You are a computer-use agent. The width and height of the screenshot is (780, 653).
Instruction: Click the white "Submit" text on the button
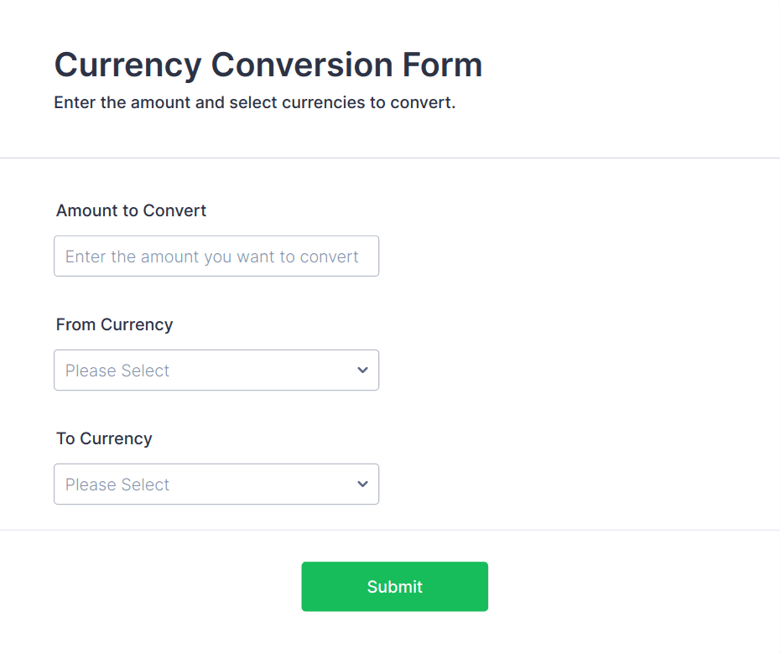coord(394,587)
